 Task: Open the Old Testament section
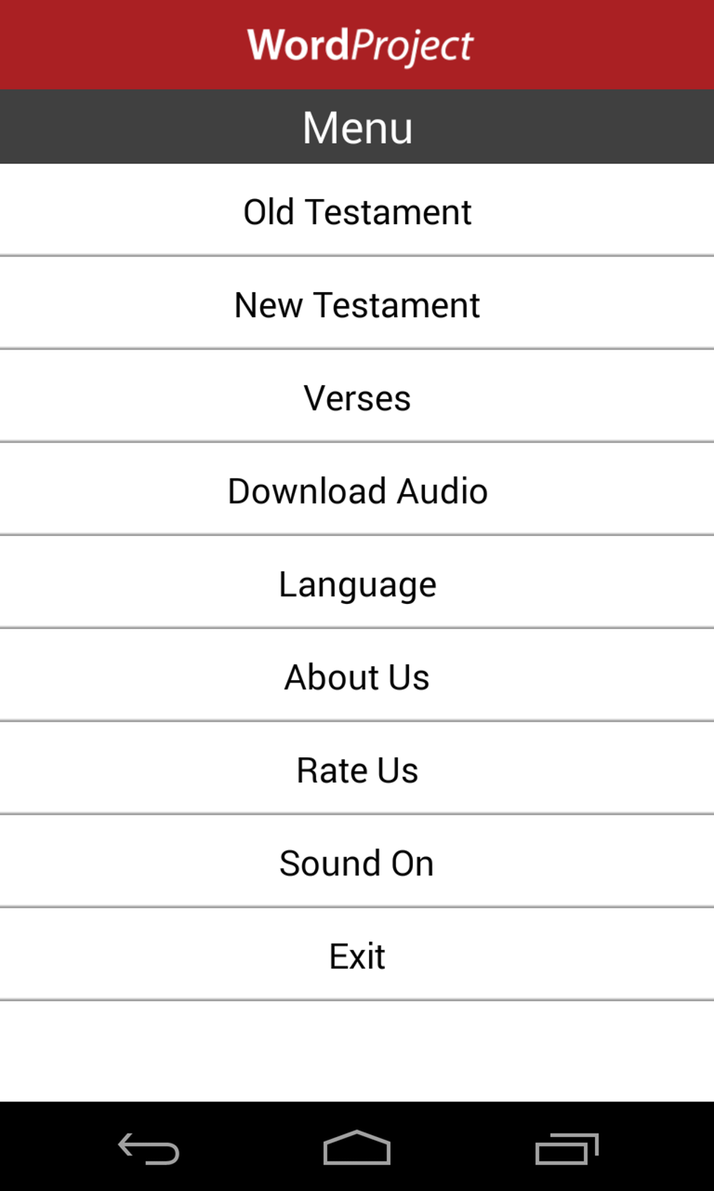coord(357,212)
